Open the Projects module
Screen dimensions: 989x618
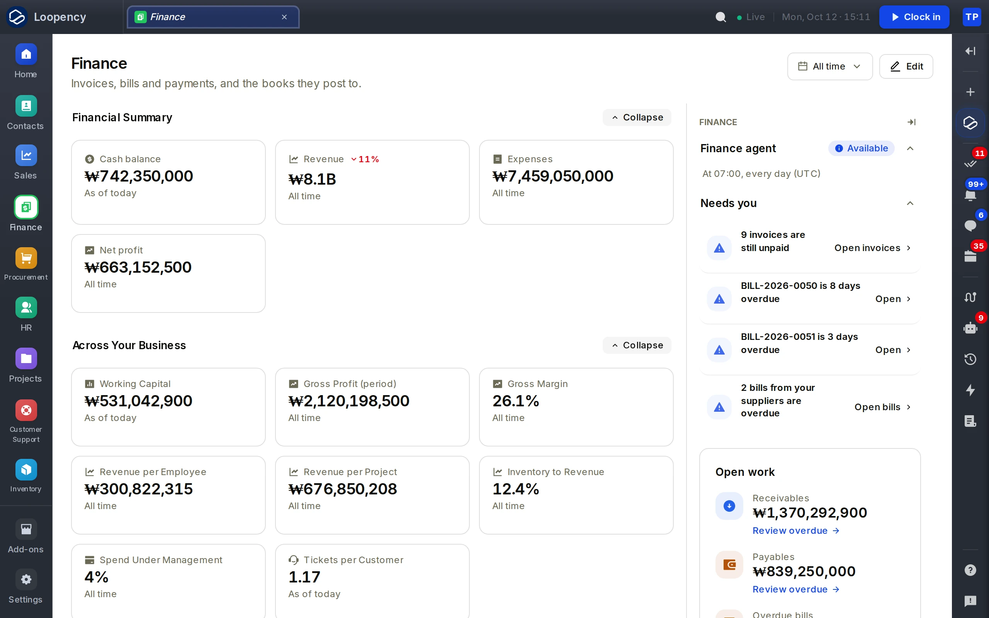(26, 365)
